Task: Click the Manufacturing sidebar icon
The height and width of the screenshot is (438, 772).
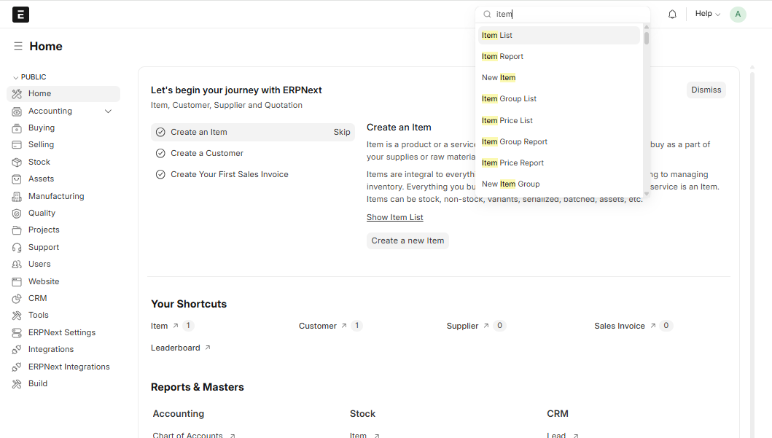Action: point(17,196)
